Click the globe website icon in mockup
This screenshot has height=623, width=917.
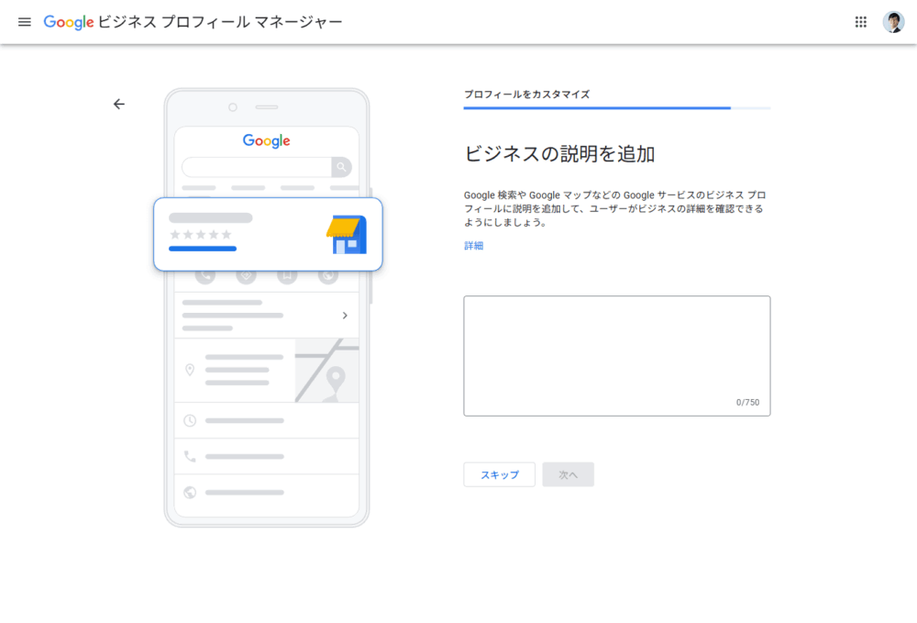click(x=190, y=493)
